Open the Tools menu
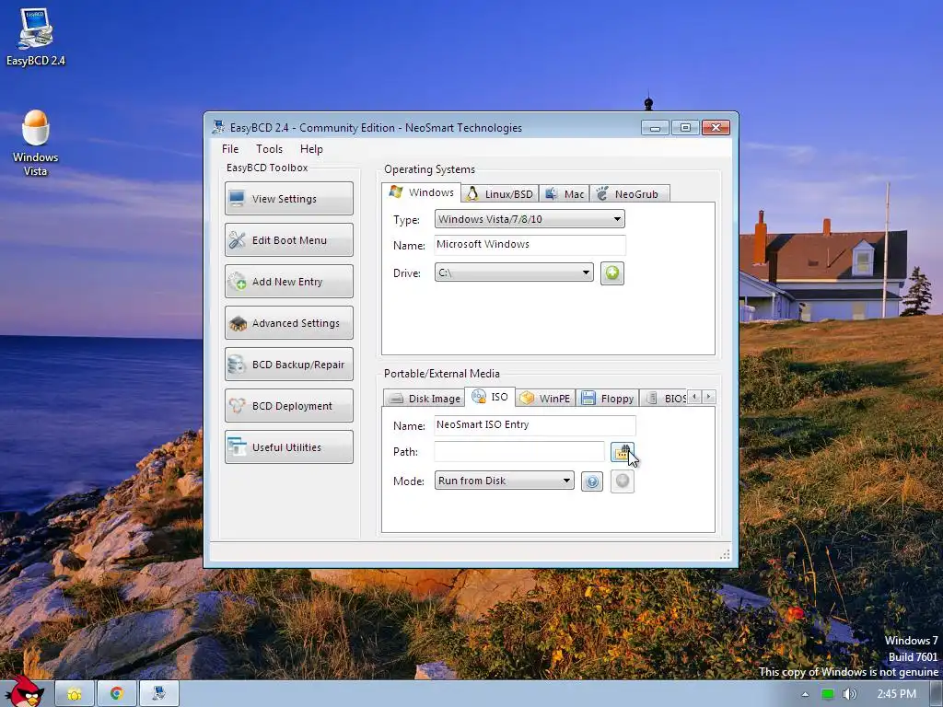This screenshot has height=707, width=943. [269, 149]
